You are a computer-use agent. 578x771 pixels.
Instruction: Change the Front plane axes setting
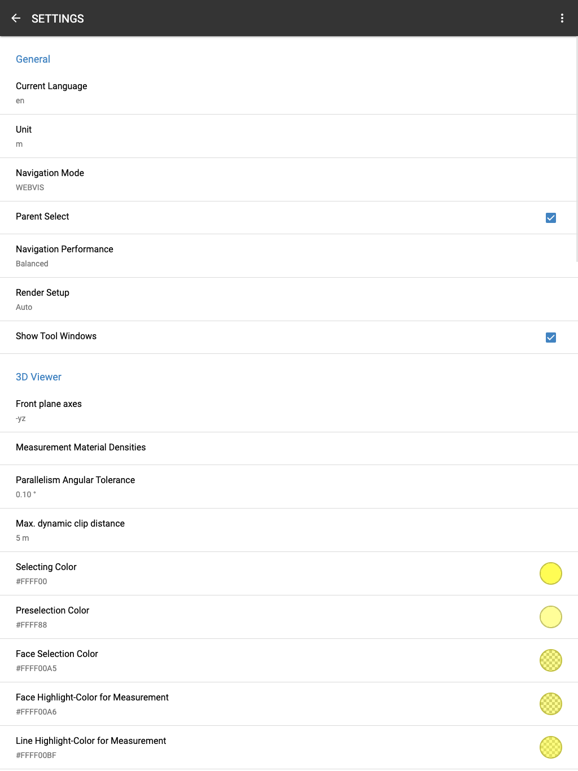coord(49,410)
